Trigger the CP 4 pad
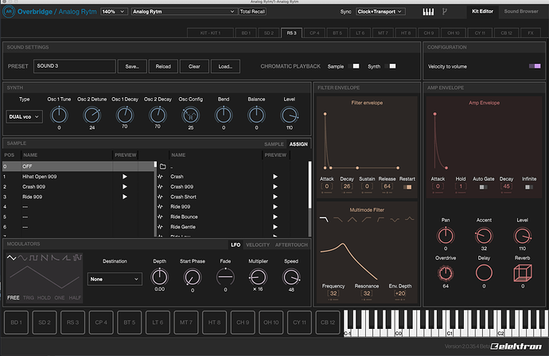Image resolution: width=549 pixels, height=356 pixels. coord(101,323)
